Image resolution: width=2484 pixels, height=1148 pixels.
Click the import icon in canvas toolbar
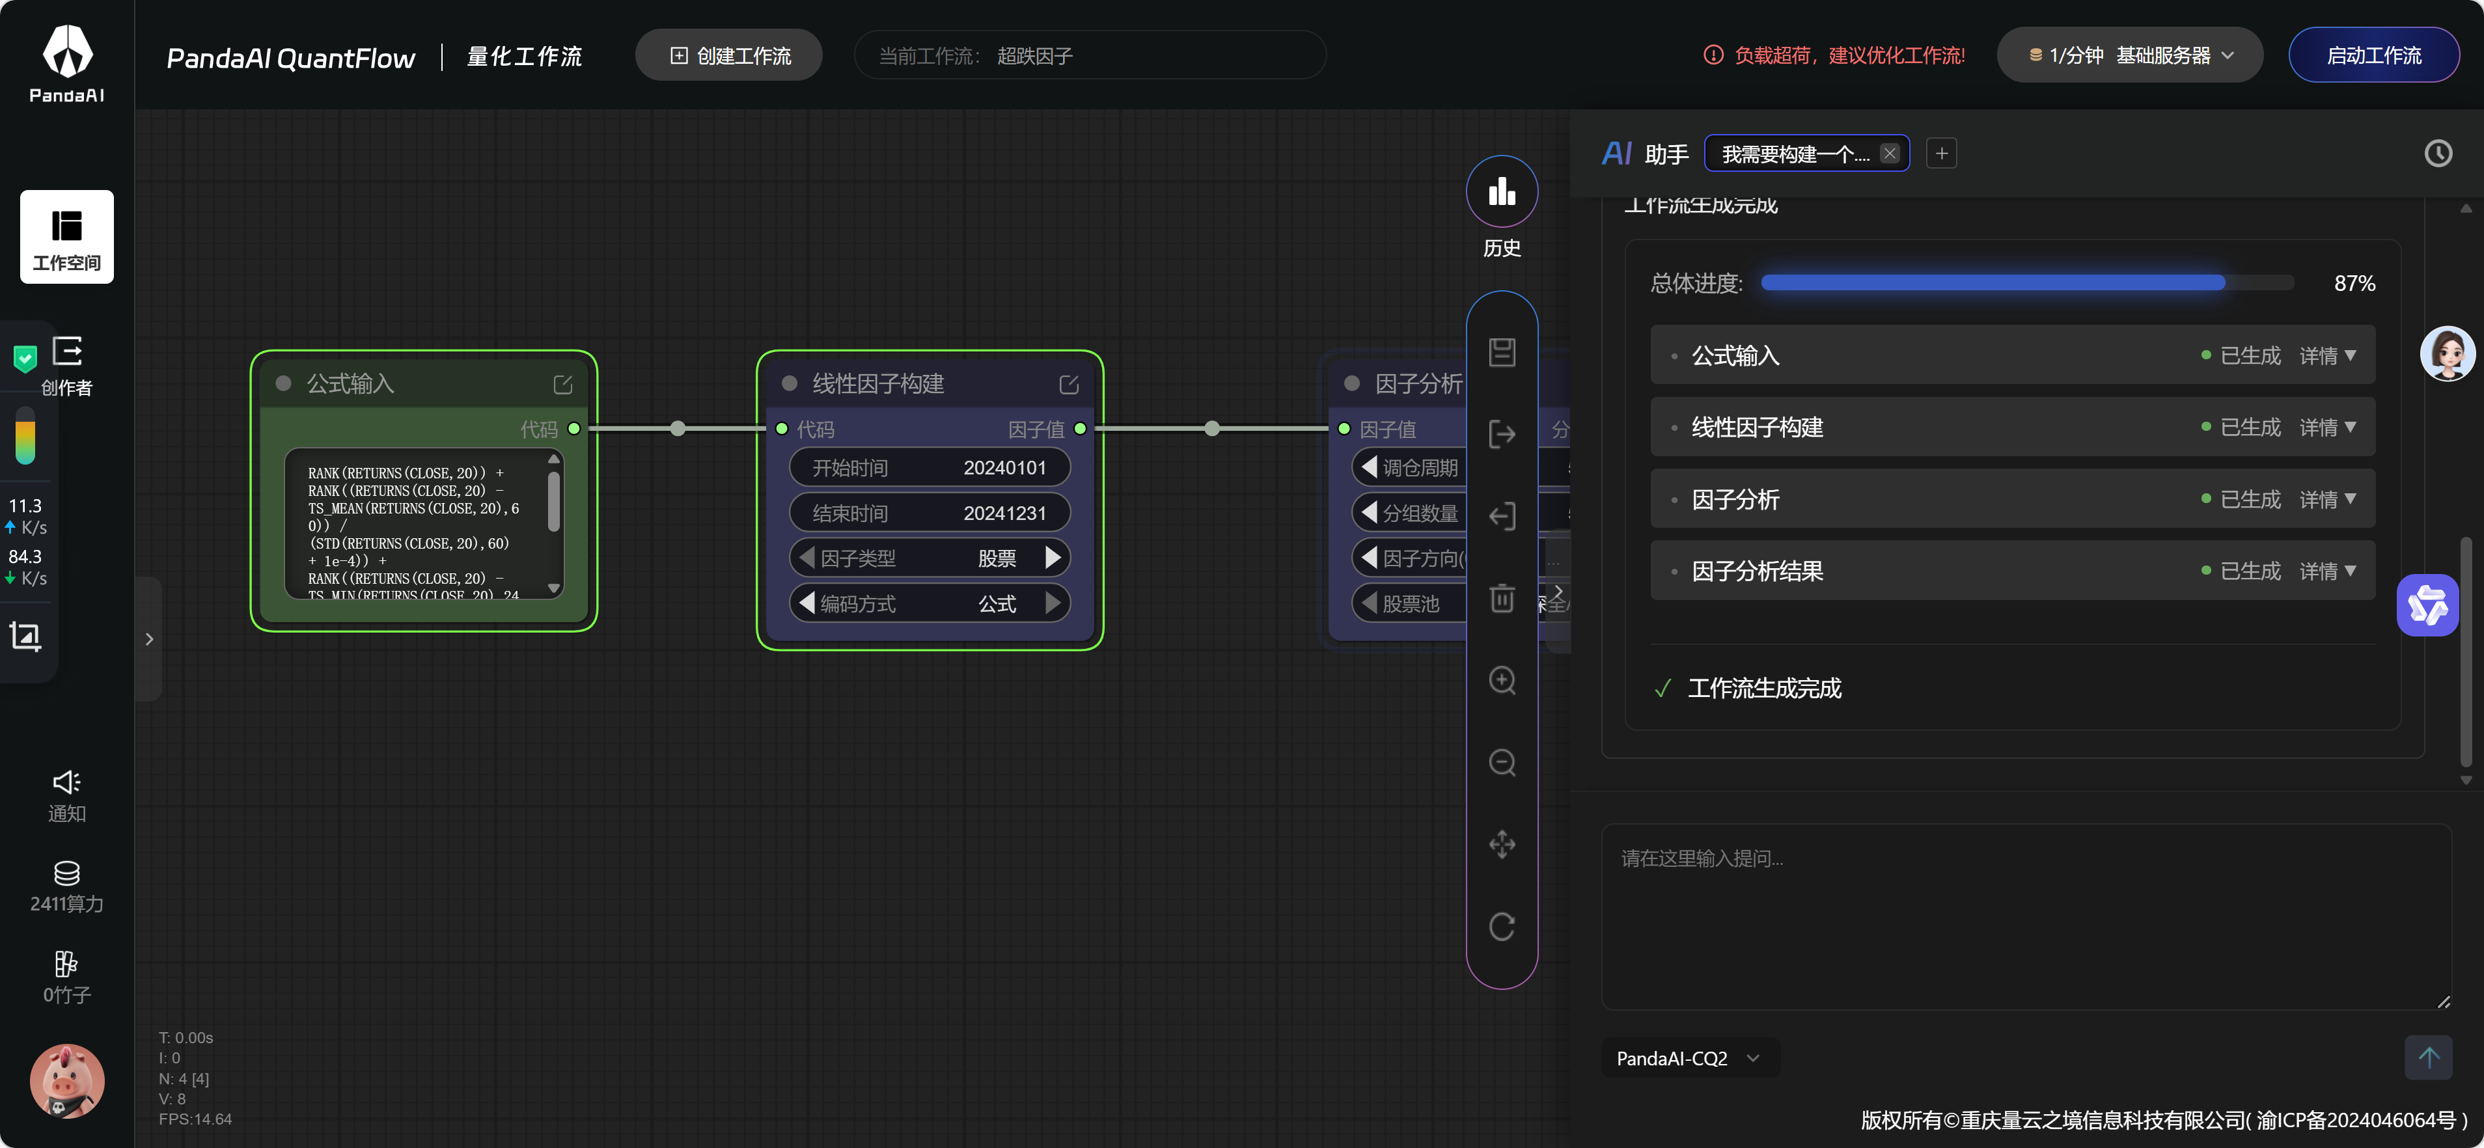coord(1501,515)
